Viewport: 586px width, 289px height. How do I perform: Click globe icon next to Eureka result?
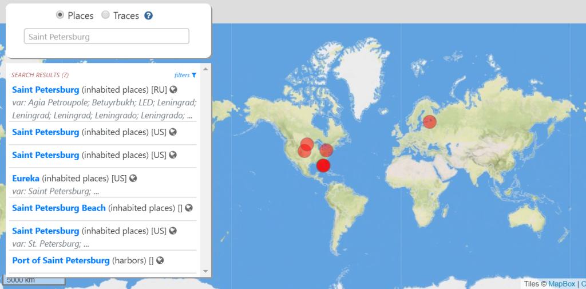[x=133, y=178]
